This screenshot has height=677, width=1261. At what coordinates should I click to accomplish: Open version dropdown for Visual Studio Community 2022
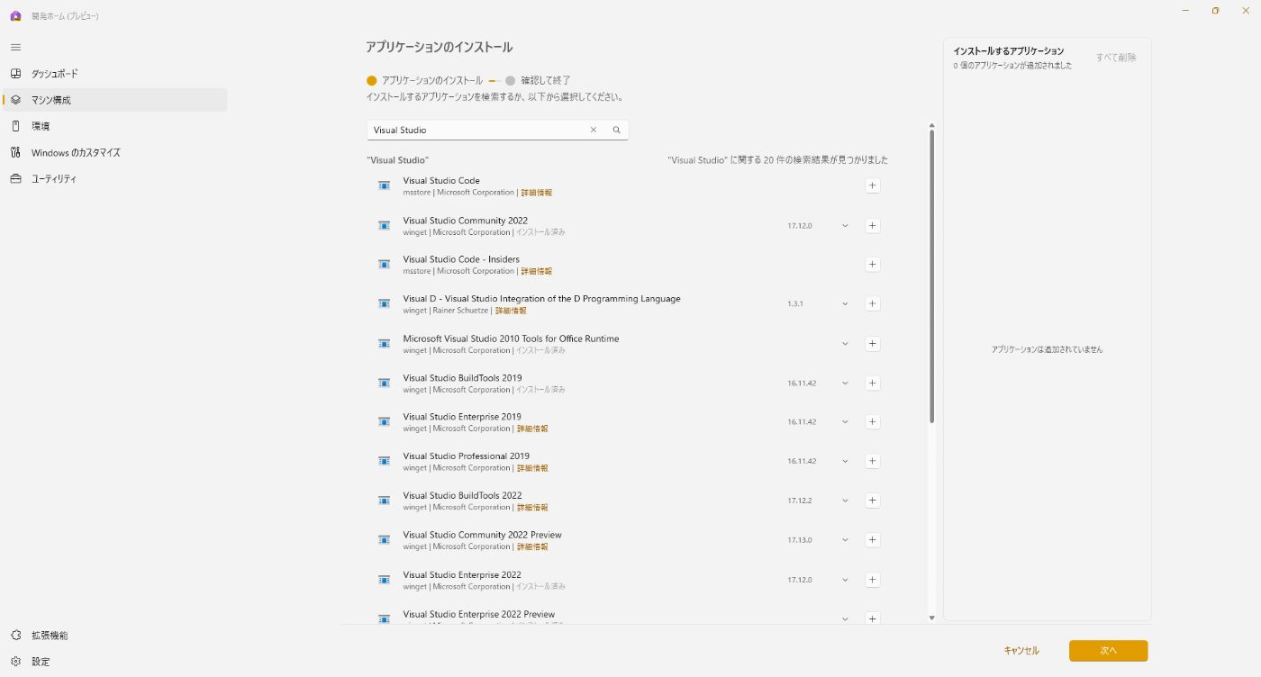(845, 225)
